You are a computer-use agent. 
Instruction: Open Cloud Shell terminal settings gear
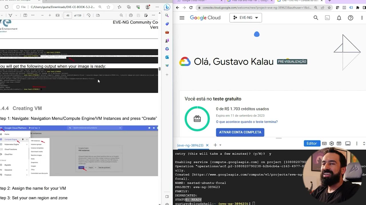tap(332, 143)
